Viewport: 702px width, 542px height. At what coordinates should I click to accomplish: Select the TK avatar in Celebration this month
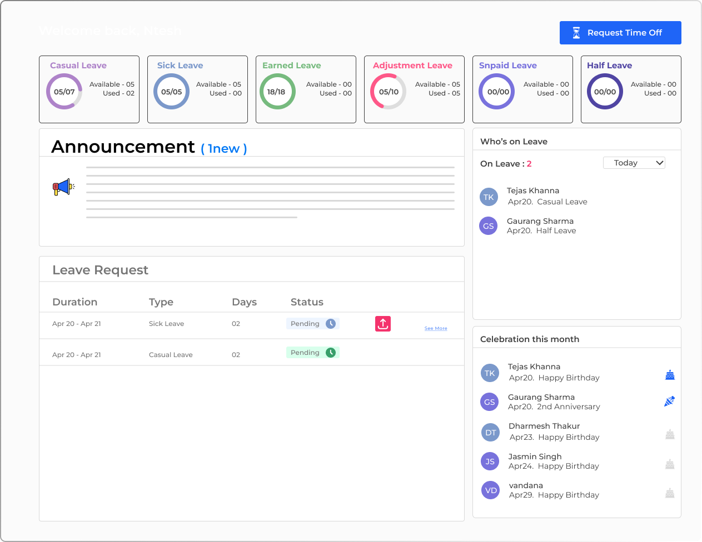tap(490, 373)
